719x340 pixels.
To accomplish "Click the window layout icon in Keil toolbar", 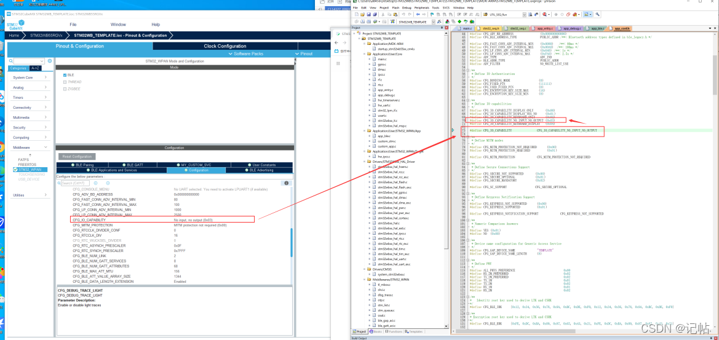I will (x=586, y=14).
